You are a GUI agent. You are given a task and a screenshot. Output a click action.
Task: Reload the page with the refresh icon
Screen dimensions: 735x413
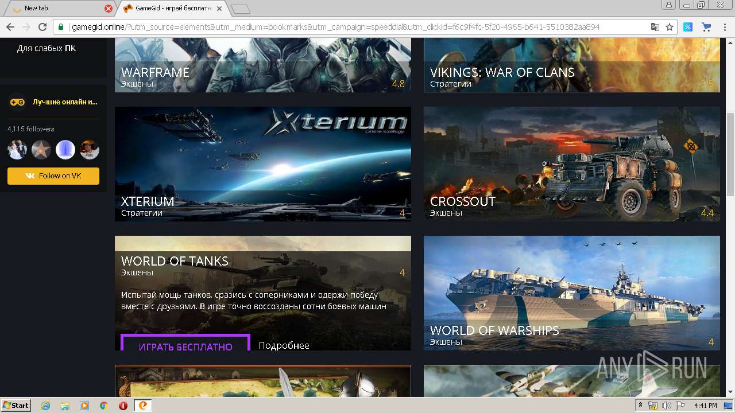coord(42,27)
